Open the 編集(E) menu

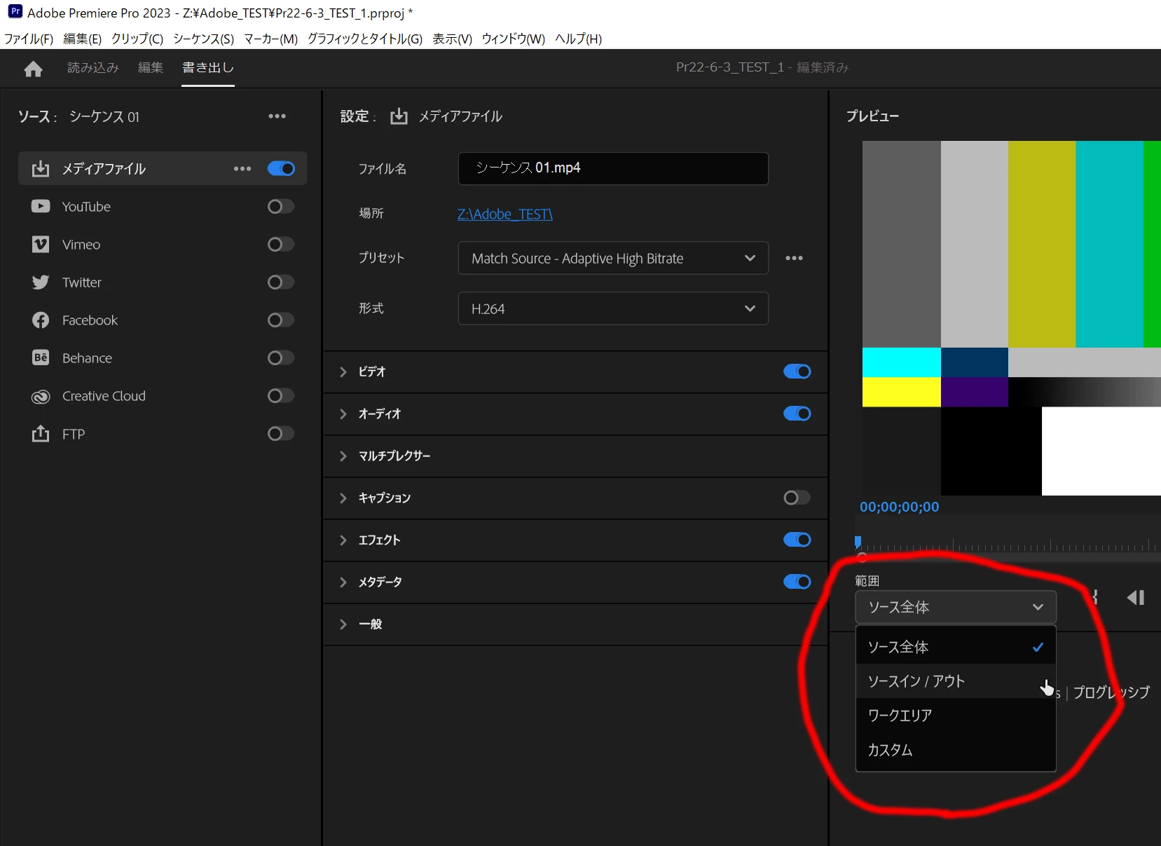[x=82, y=39]
